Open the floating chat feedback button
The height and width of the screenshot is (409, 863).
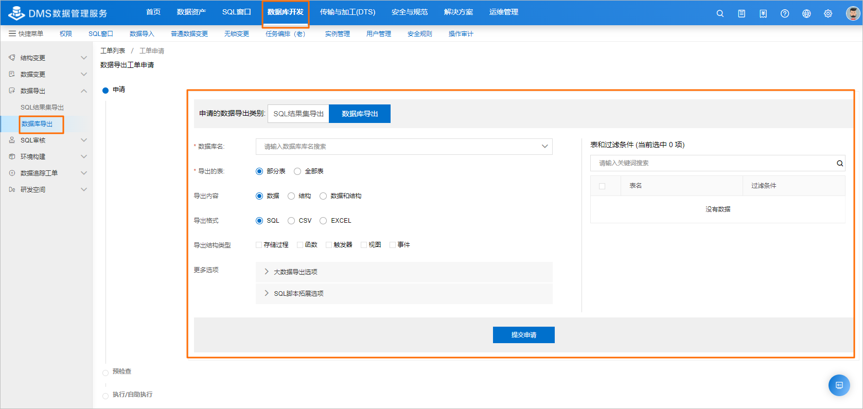(839, 385)
